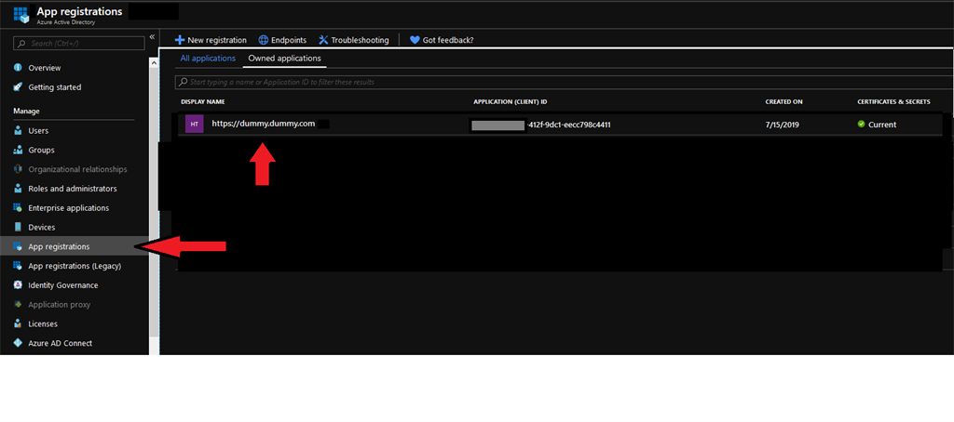
Task: Click the heart feedback icon
Action: [x=415, y=39]
